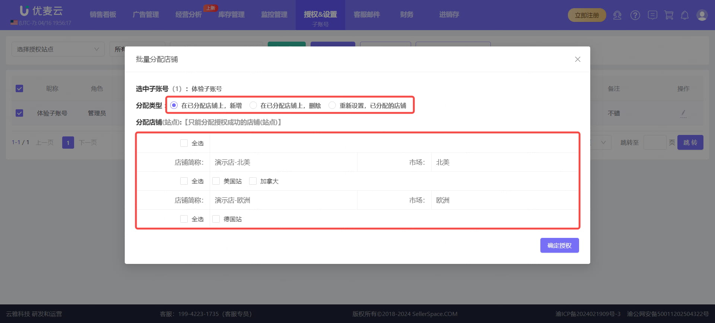The height and width of the screenshot is (323, 715).
Task: Close the 批量分配店铺 dialog
Action: (x=577, y=59)
